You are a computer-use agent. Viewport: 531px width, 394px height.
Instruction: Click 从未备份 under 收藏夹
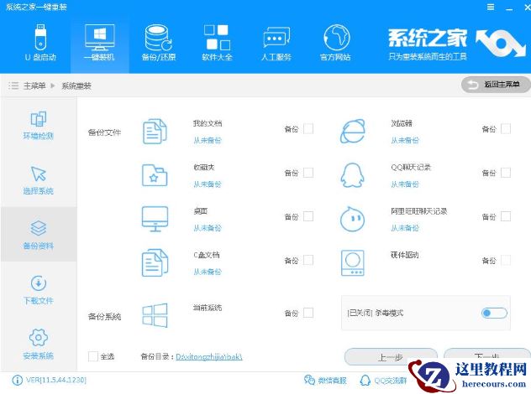point(208,184)
